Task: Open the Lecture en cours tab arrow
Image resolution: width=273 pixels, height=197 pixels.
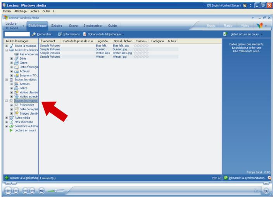Action: 23,26
